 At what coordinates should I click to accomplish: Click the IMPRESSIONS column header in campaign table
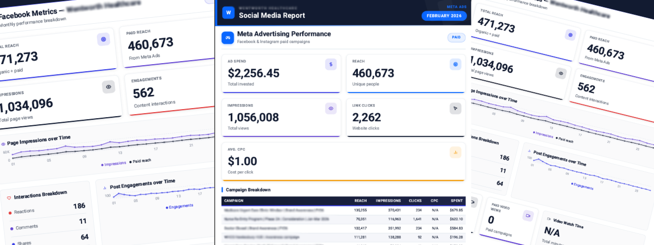click(x=388, y=201)
